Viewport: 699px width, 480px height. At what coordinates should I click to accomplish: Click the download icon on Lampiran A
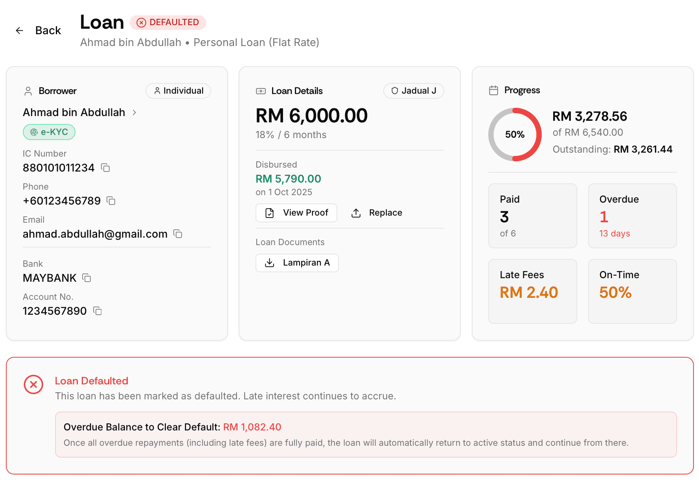[x=270, y=263]
